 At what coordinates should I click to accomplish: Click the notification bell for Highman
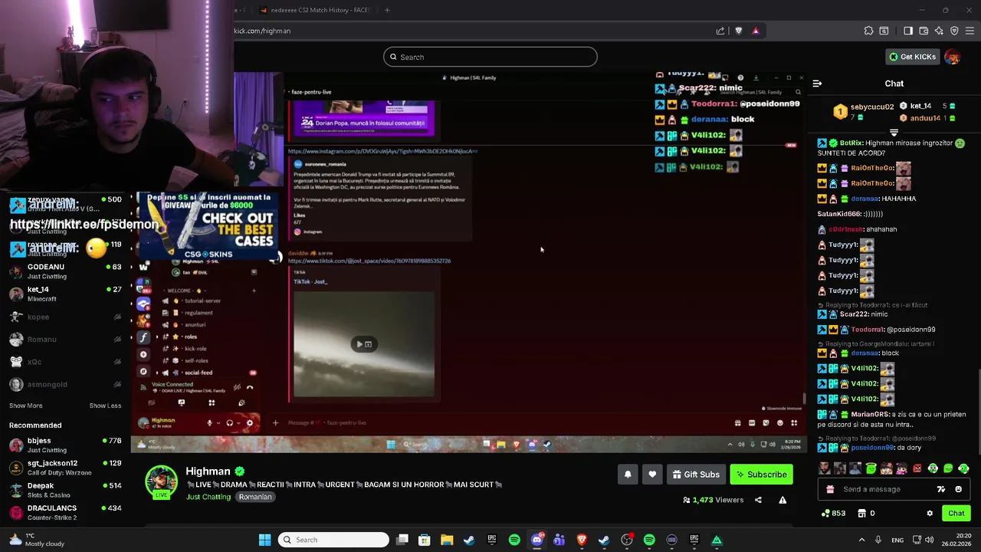[628, 475]
